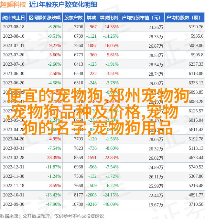
Task: Click the decrease value -736
Action: coord(92,148)
